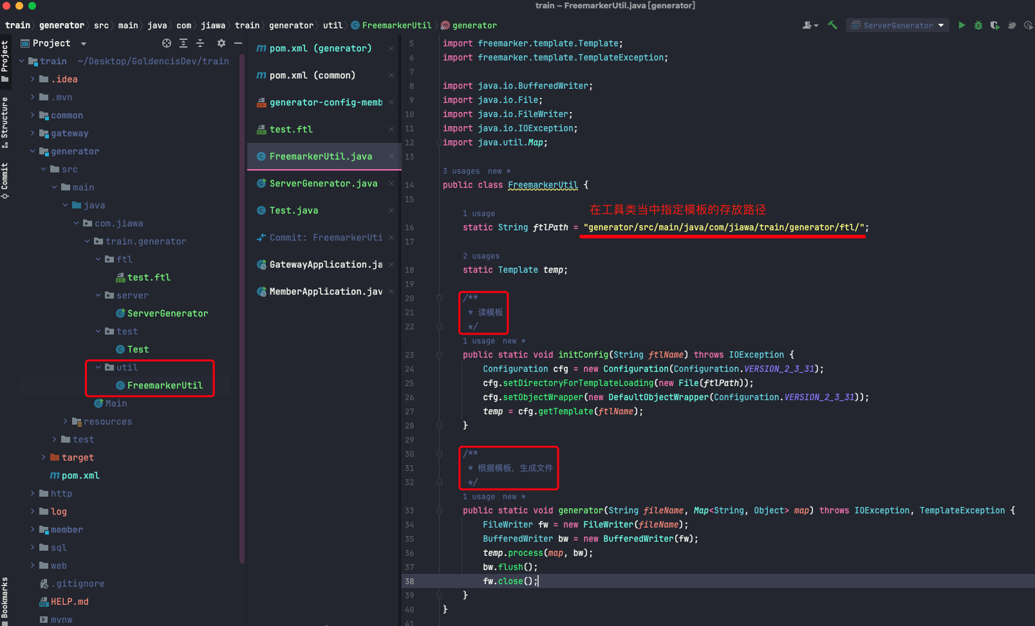This screenshot has width=1035, height=626.
Task: Expand the common module folder
Action: tap(32, 115)
